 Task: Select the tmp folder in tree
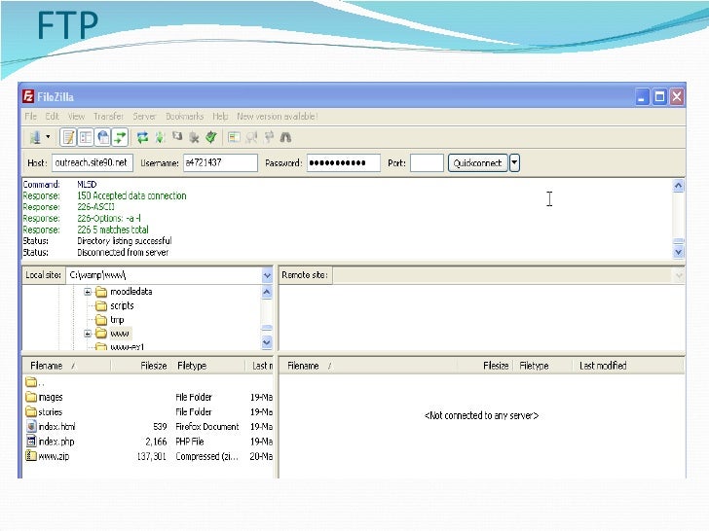coord(117,320)
